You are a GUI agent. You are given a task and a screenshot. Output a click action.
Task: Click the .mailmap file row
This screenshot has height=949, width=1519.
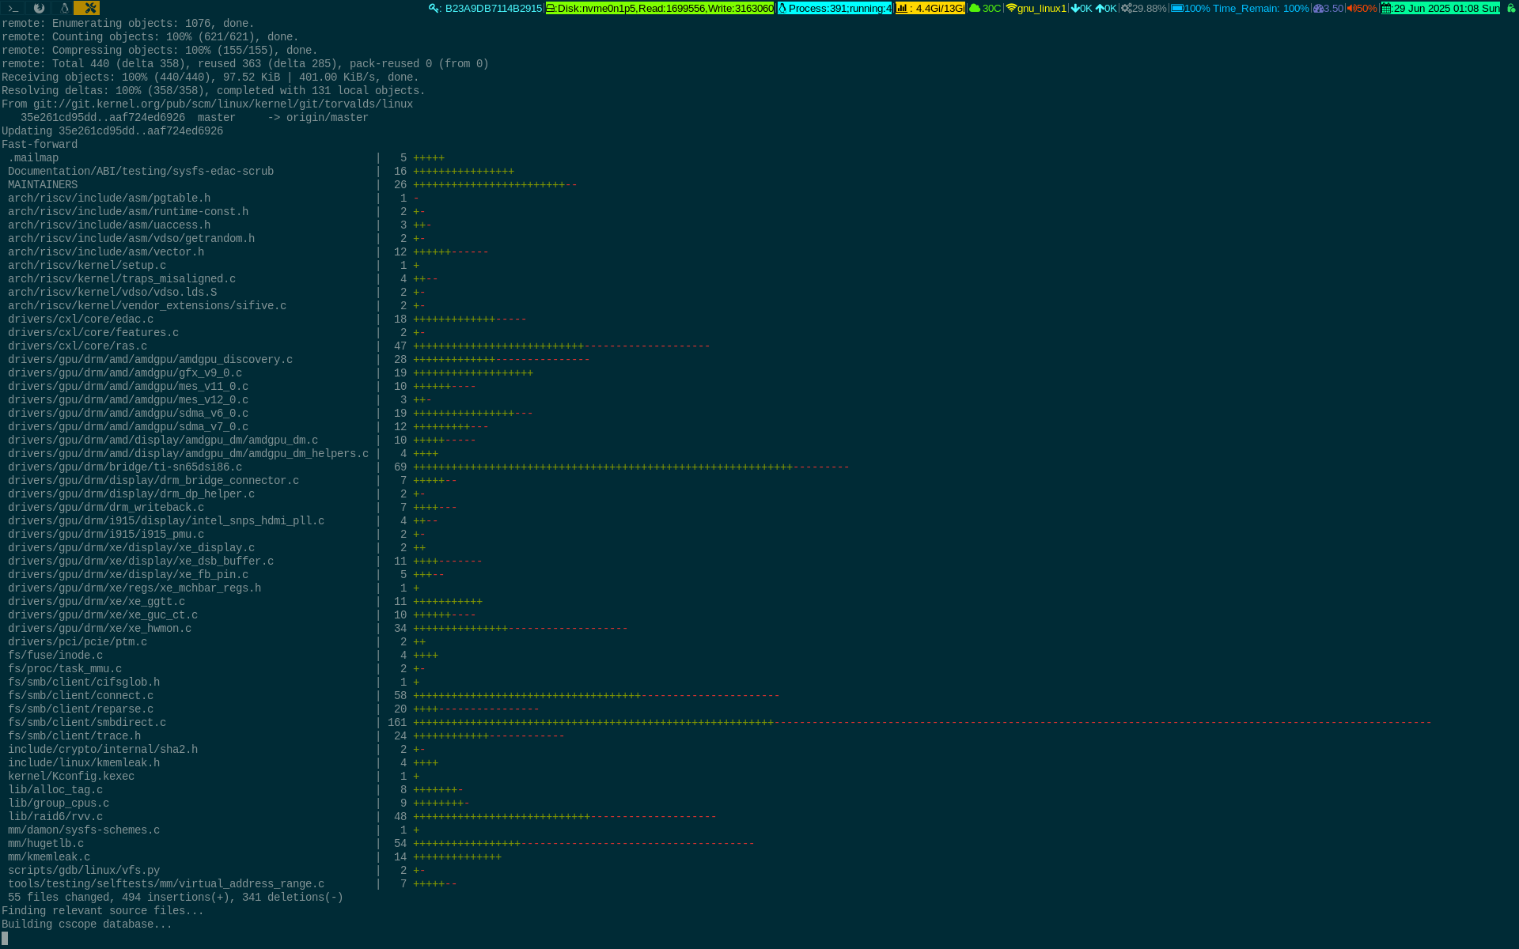tap(226, 158)
